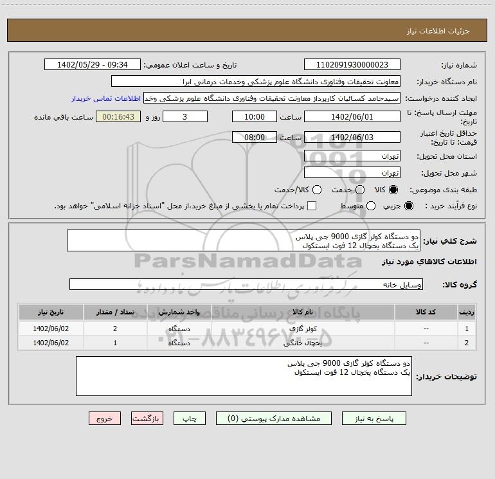Image resolution: width=495 pixels, height=479 pixels.
Task: Click the 'تاریخ نیاز' column header
Action: 51,312
